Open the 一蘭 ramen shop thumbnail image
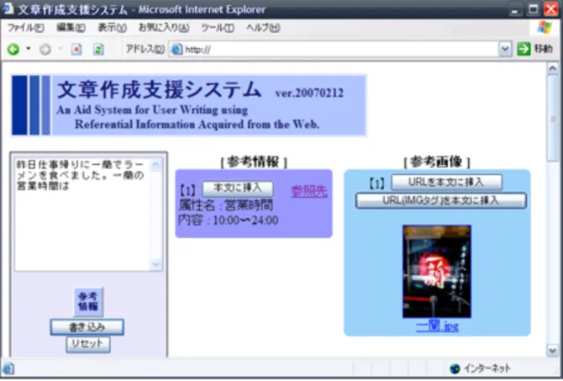 tap(437, 272)
